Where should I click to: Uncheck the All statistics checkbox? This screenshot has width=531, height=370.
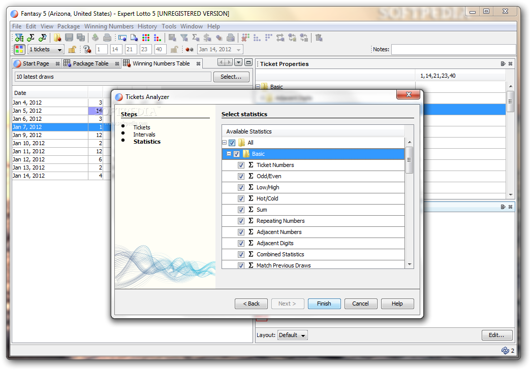232,143
